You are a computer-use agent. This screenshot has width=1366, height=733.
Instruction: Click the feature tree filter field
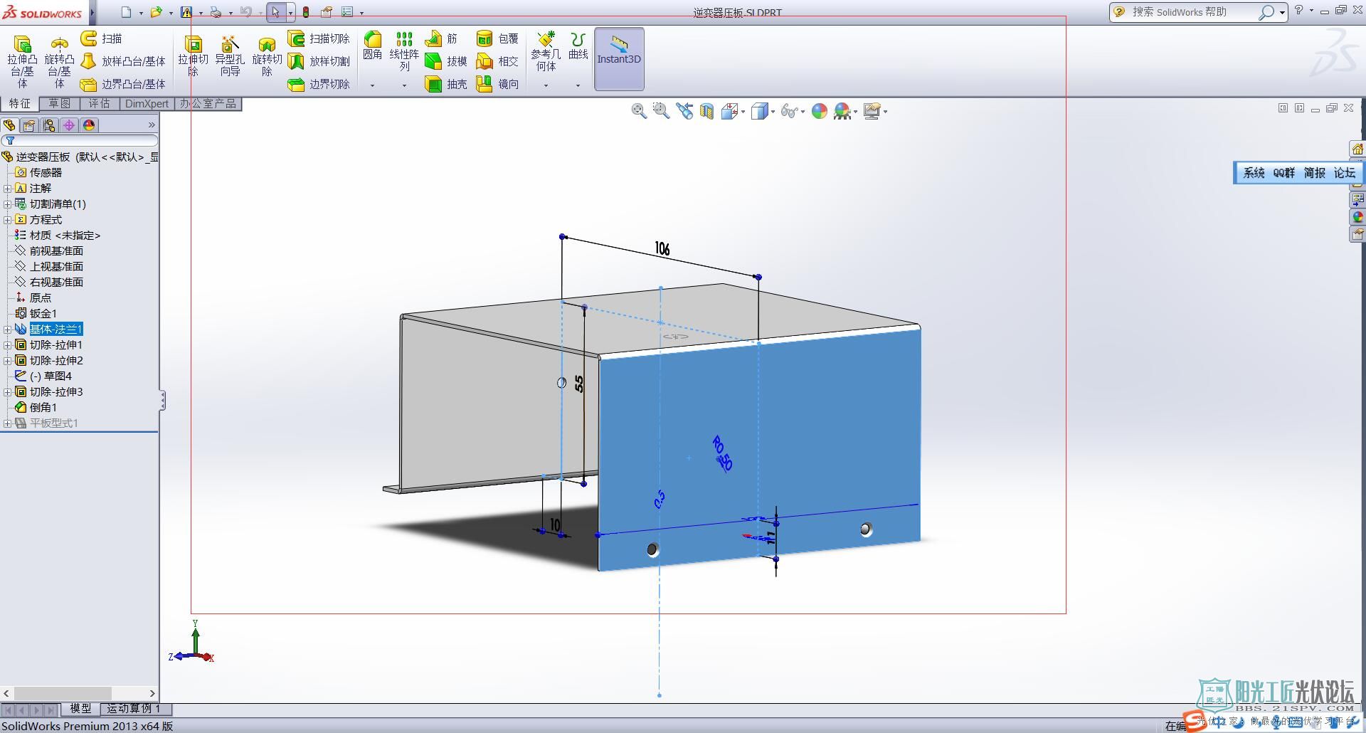pos(80,141)
